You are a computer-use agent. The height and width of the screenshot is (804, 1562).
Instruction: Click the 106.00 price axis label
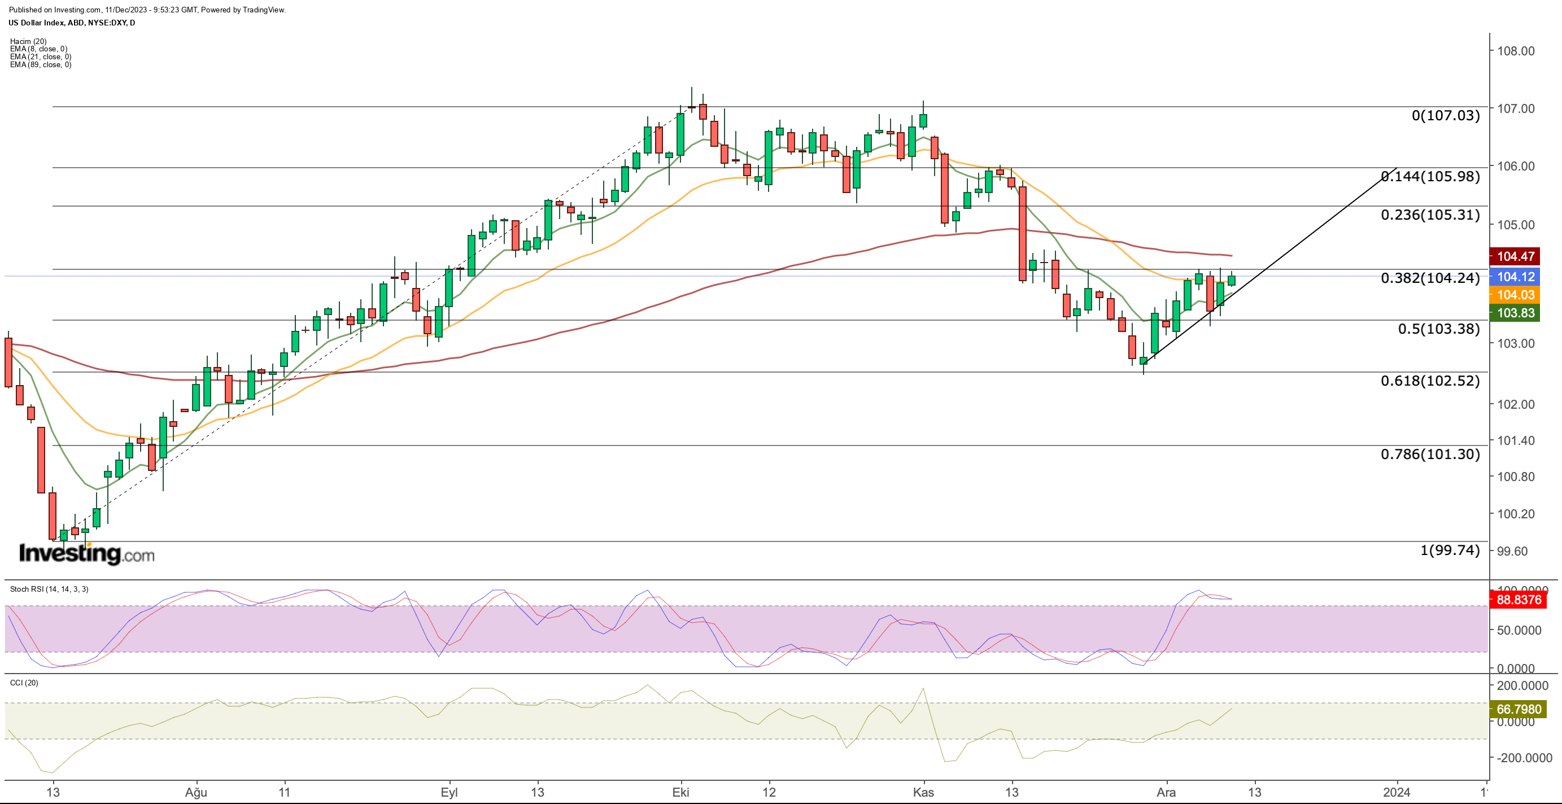coord(1516,166)
